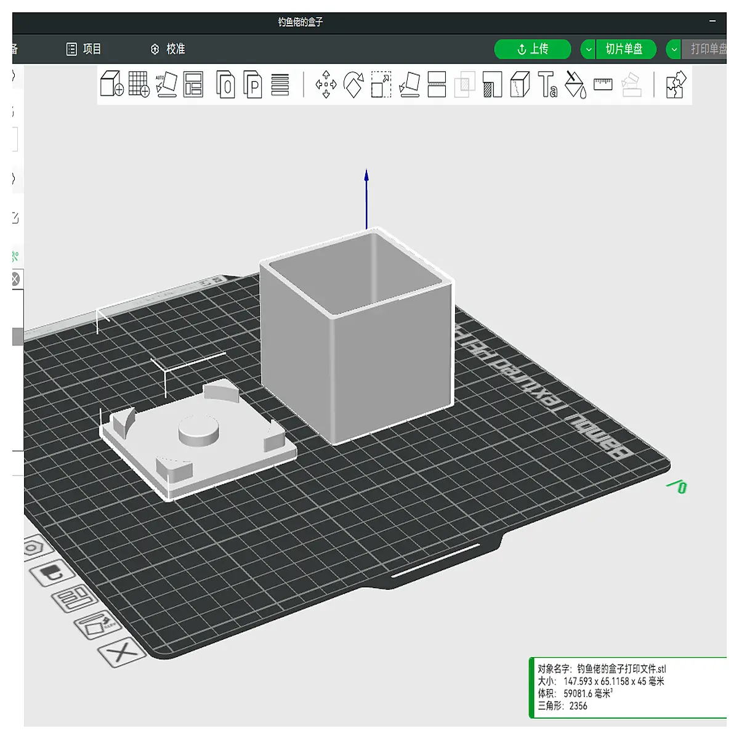Open the Support Painting tool
Image resolution: width=739 pixels, height=739 pixels.
tap(492, 84)
